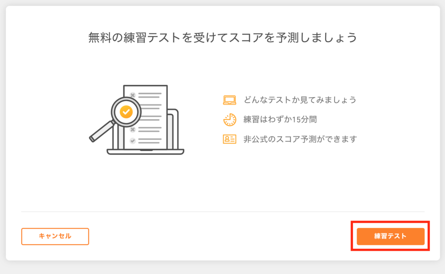Click the gray lines beside the document's bottom check mark
Viewport: 445px width, 274px height.
[150, 140]
